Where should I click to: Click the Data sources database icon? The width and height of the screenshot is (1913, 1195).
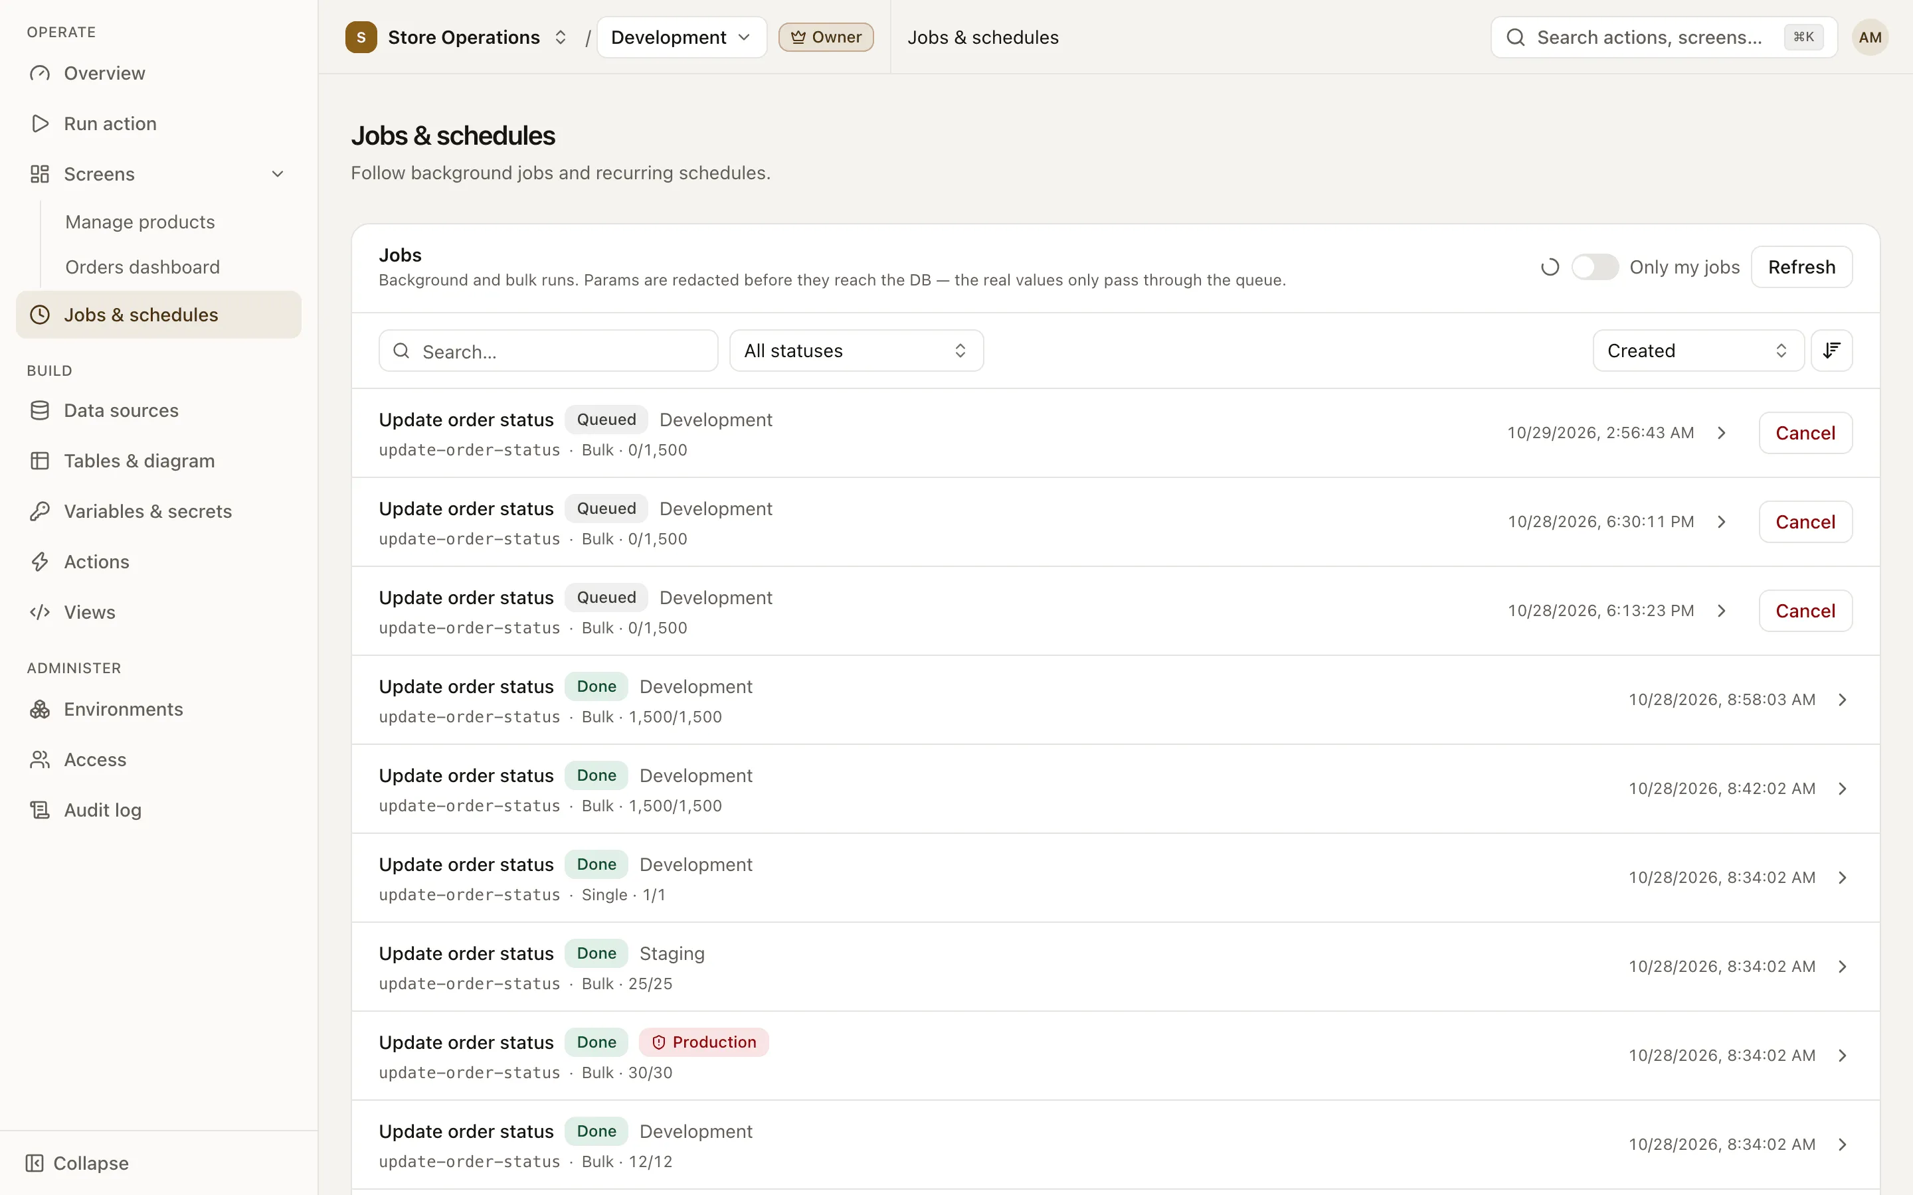point(40,411)
